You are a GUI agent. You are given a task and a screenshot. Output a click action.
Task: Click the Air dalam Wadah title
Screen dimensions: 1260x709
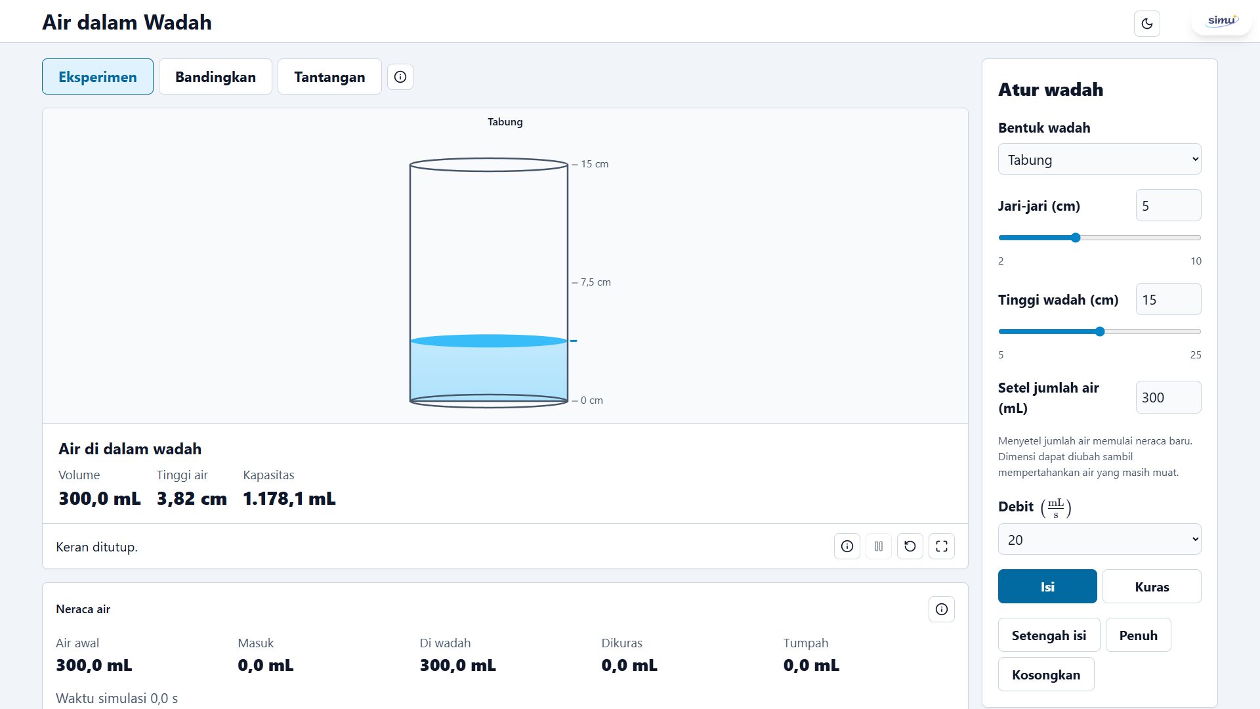127,22
